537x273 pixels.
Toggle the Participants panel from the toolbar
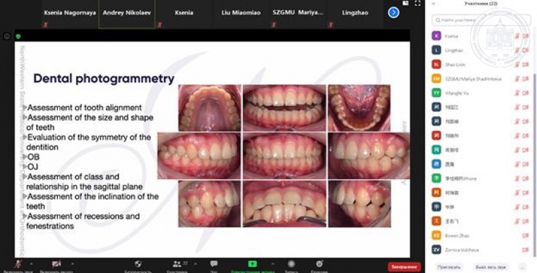click(x=177, y=264)
